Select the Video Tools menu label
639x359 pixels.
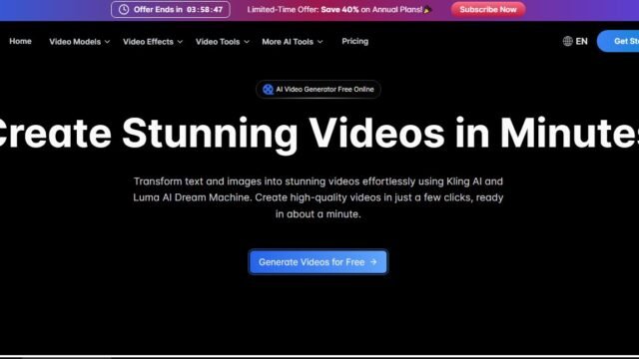[218, 42]
